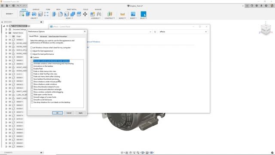Image resolution: width=275 pixels, height=155 pixels.
Task: Select the Combine tool
Action: point(73,14)
